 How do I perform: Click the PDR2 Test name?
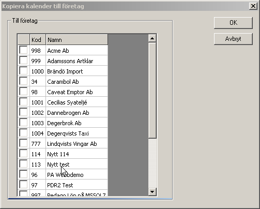pos(77,185)
